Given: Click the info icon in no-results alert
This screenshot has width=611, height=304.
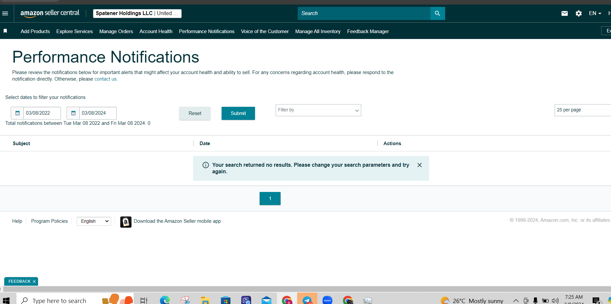Looking at the screenshot, I should pos(206,165).
